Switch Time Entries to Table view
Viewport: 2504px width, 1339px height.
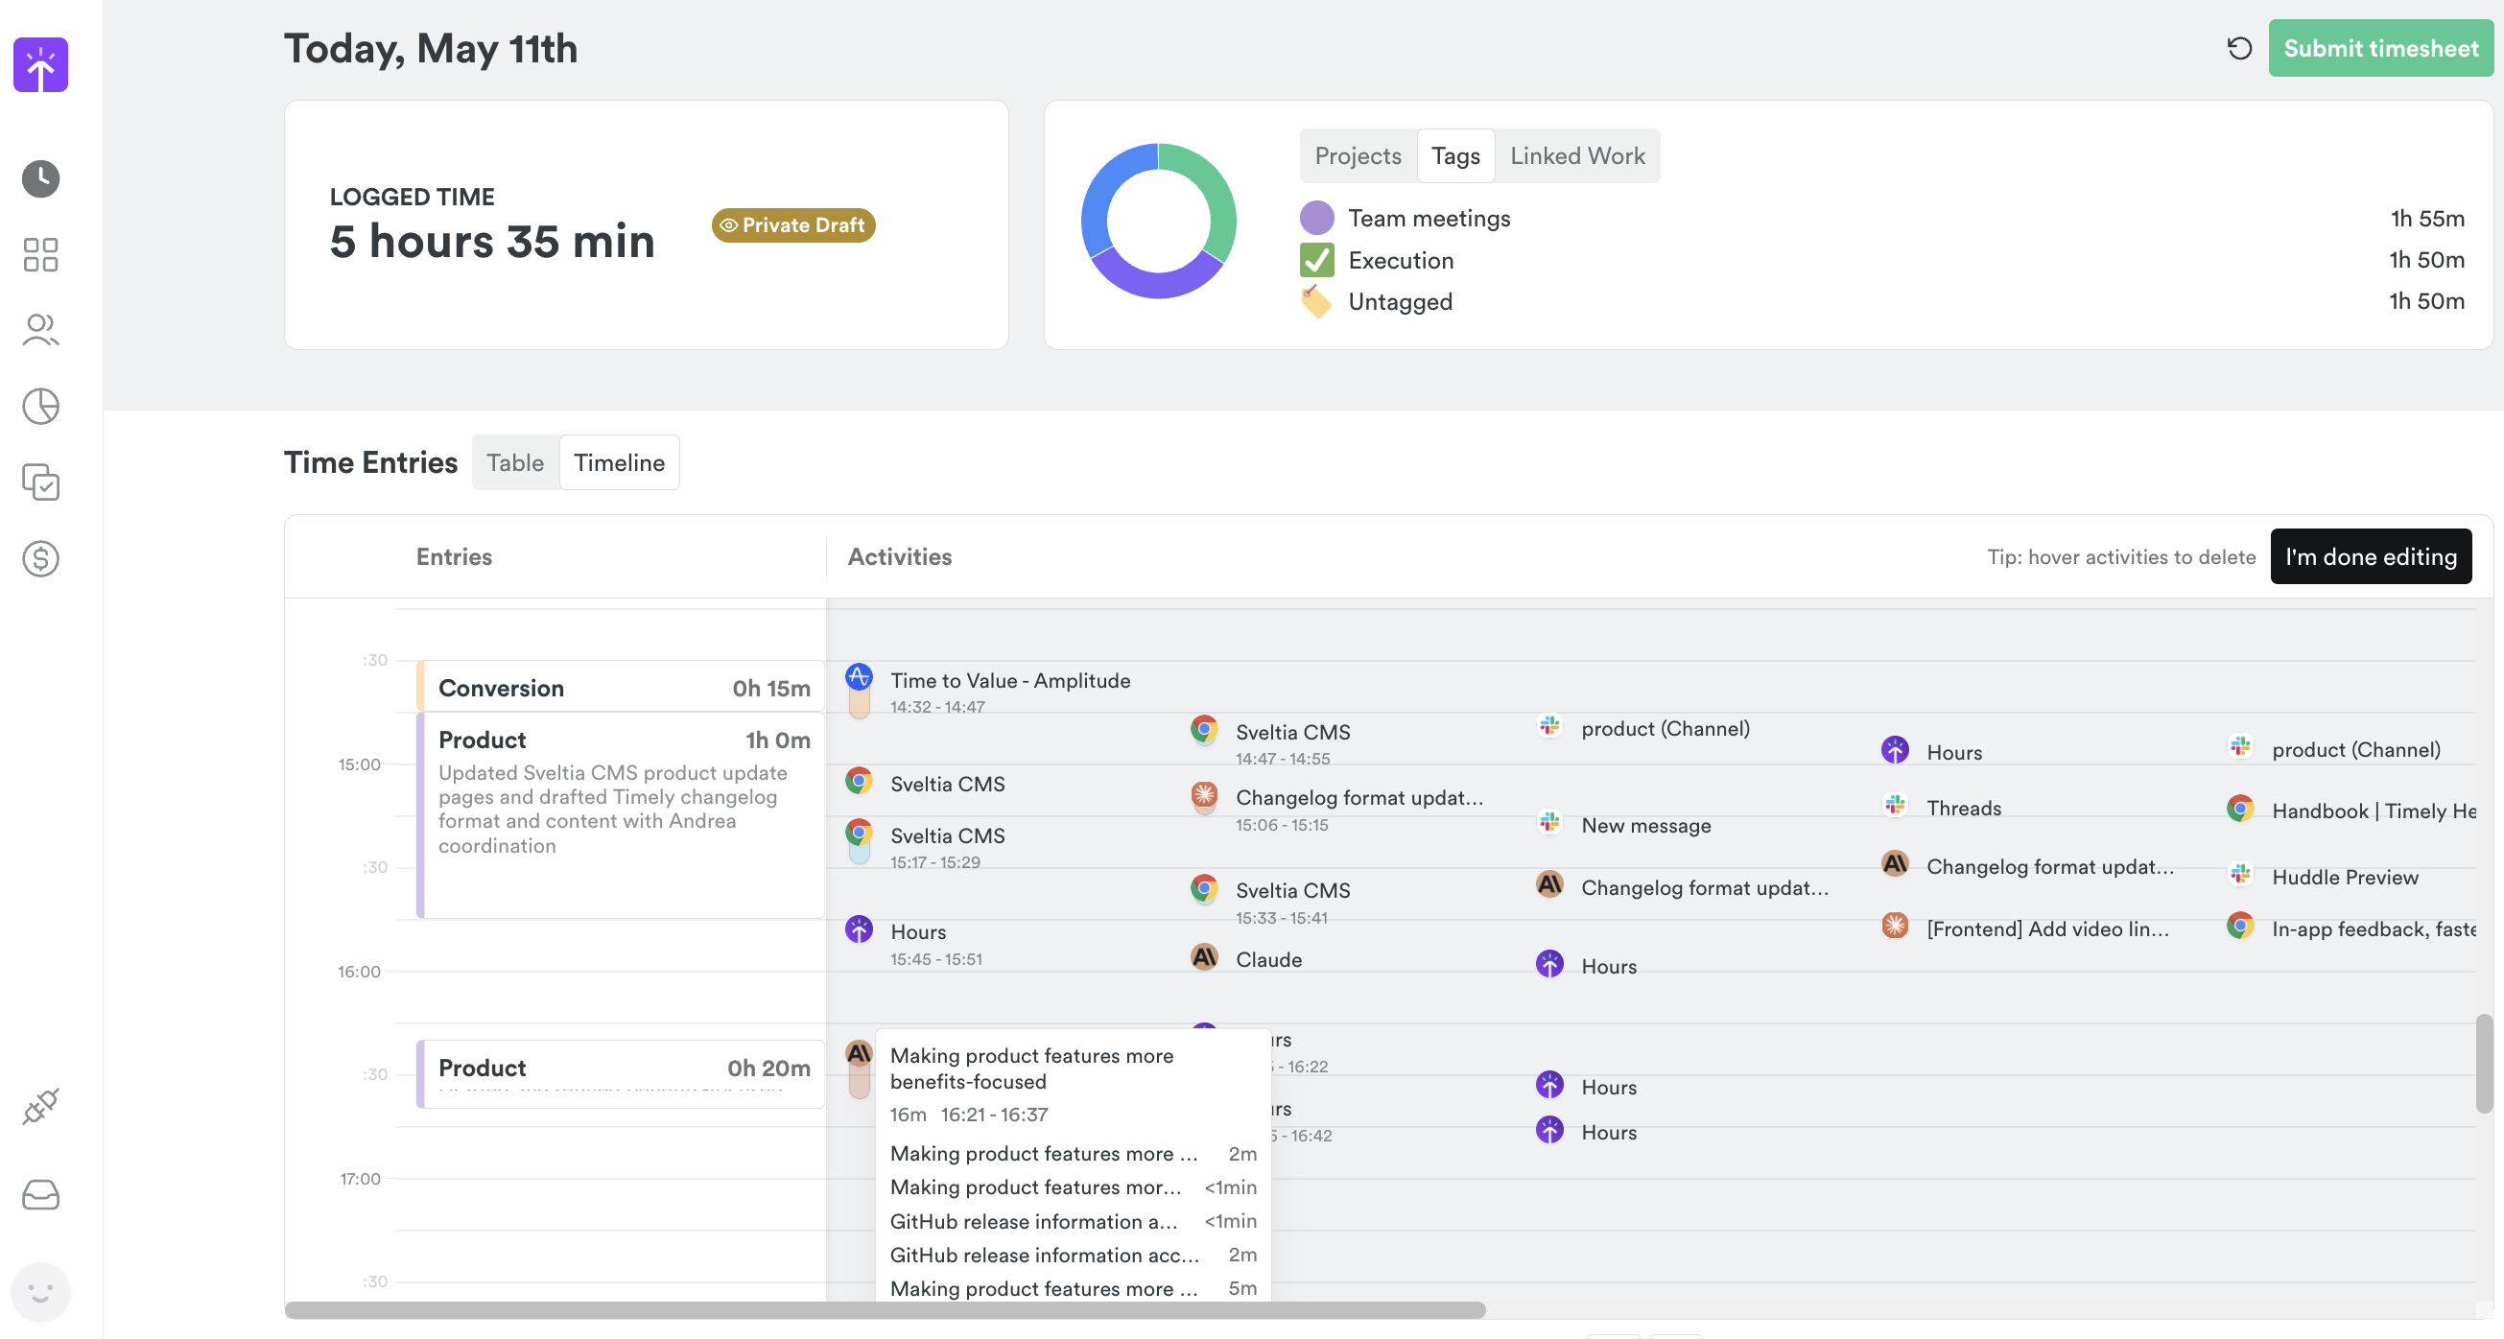click(515, 462)
